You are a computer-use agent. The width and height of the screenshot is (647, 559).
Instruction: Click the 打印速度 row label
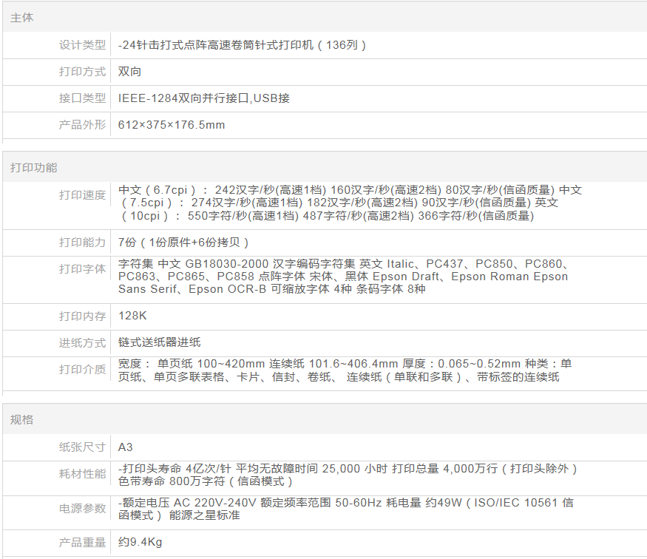tap(82, 195)
